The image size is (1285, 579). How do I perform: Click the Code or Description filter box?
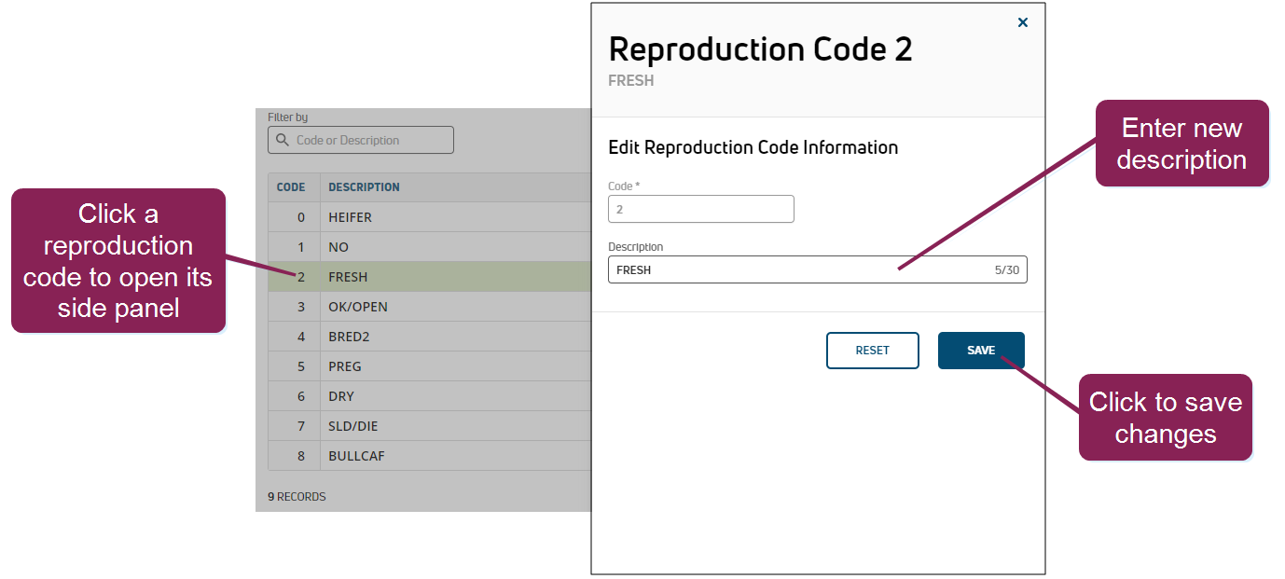tap(370, 140)
